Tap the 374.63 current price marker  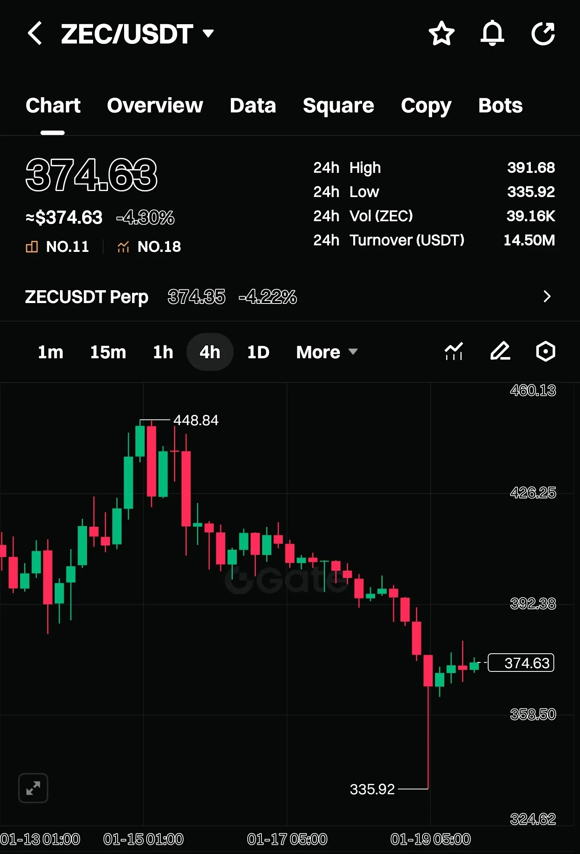(x=521, y=663)
